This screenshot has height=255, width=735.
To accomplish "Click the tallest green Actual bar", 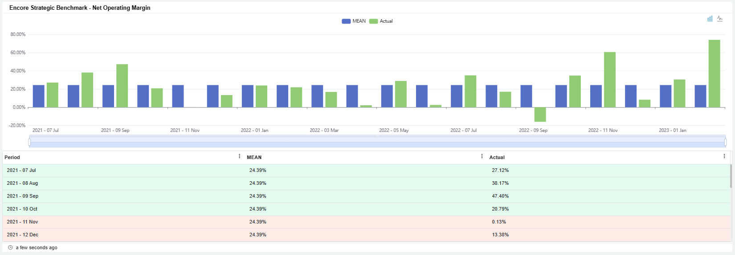I will click(x=714, y=73).
